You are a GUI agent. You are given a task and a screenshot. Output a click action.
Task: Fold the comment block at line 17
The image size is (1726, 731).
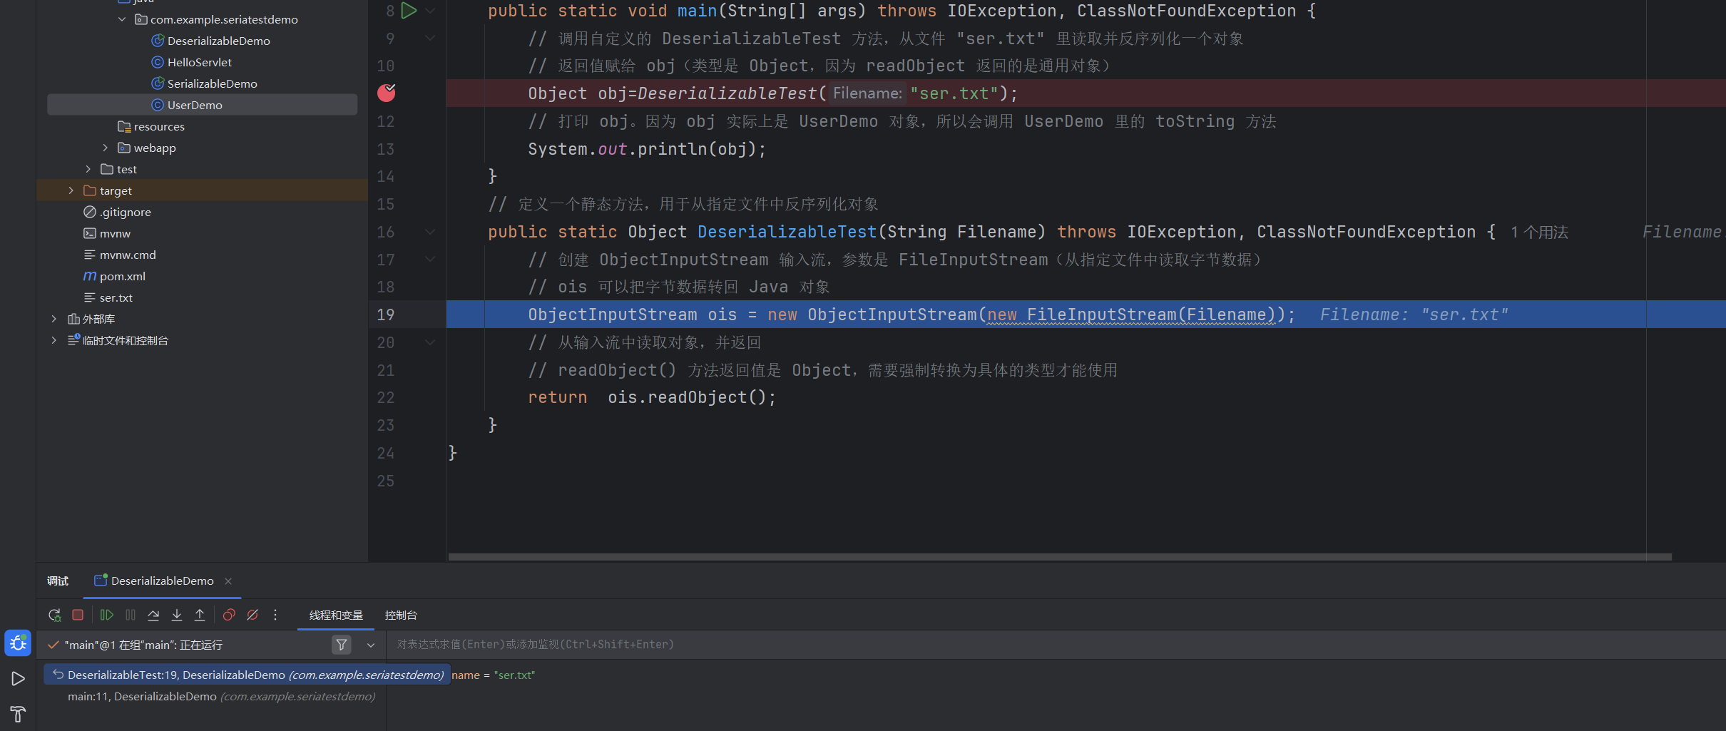pos(430,259)
